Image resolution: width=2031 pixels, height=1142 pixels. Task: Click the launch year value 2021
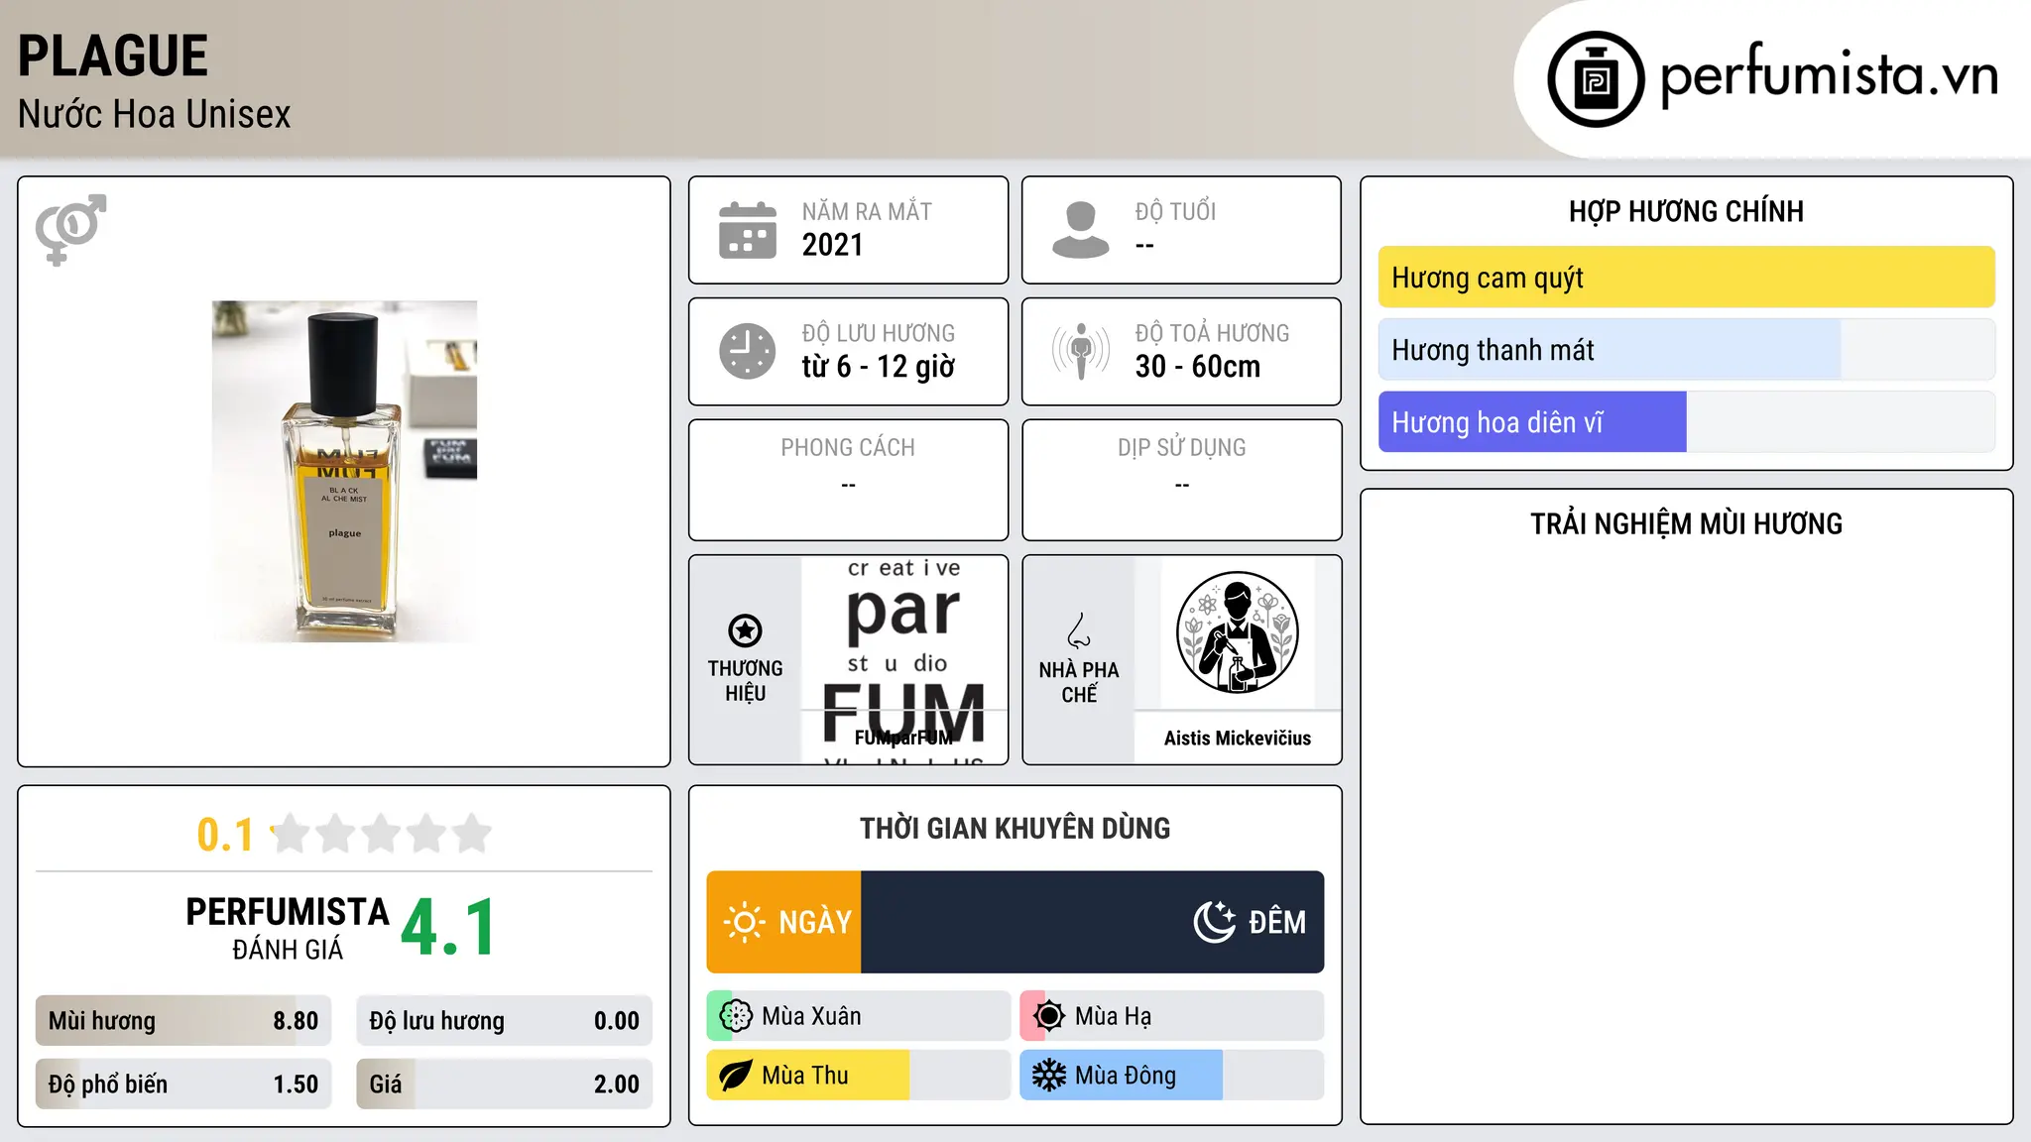(x=832, y=245)
